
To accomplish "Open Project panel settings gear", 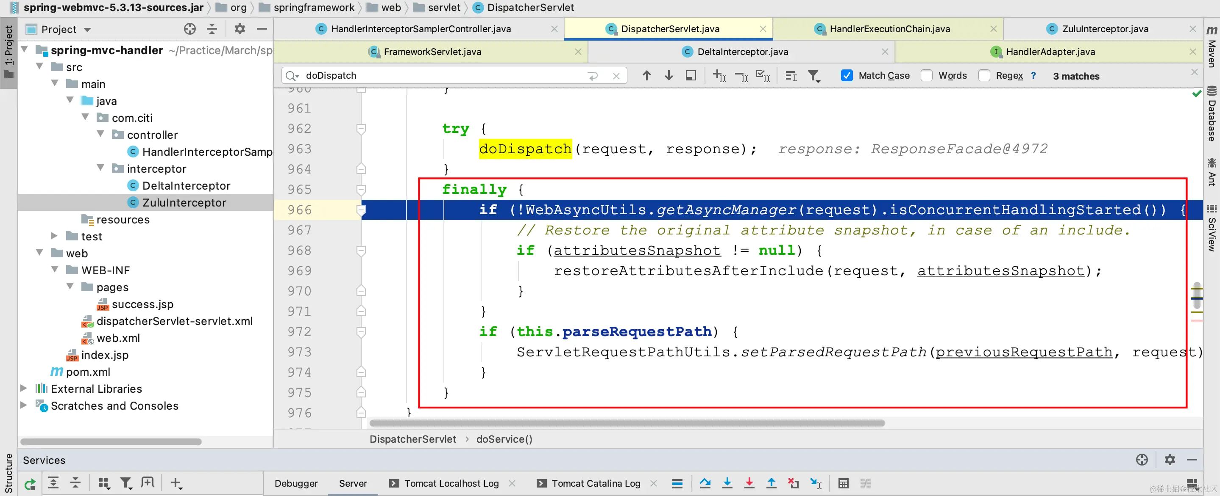I will 240,29.
